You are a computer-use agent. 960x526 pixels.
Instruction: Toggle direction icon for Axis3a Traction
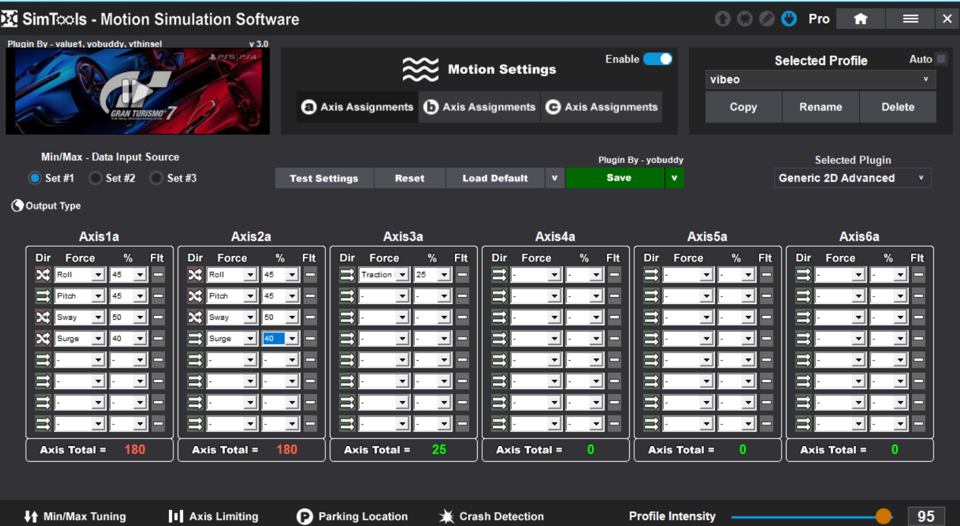click(347, 275)
